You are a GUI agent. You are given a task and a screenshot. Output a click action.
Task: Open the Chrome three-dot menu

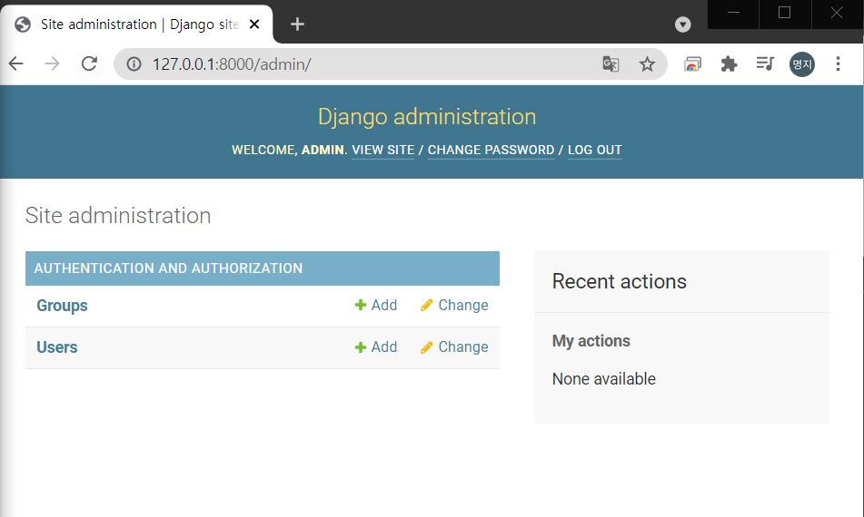point(838,63)
